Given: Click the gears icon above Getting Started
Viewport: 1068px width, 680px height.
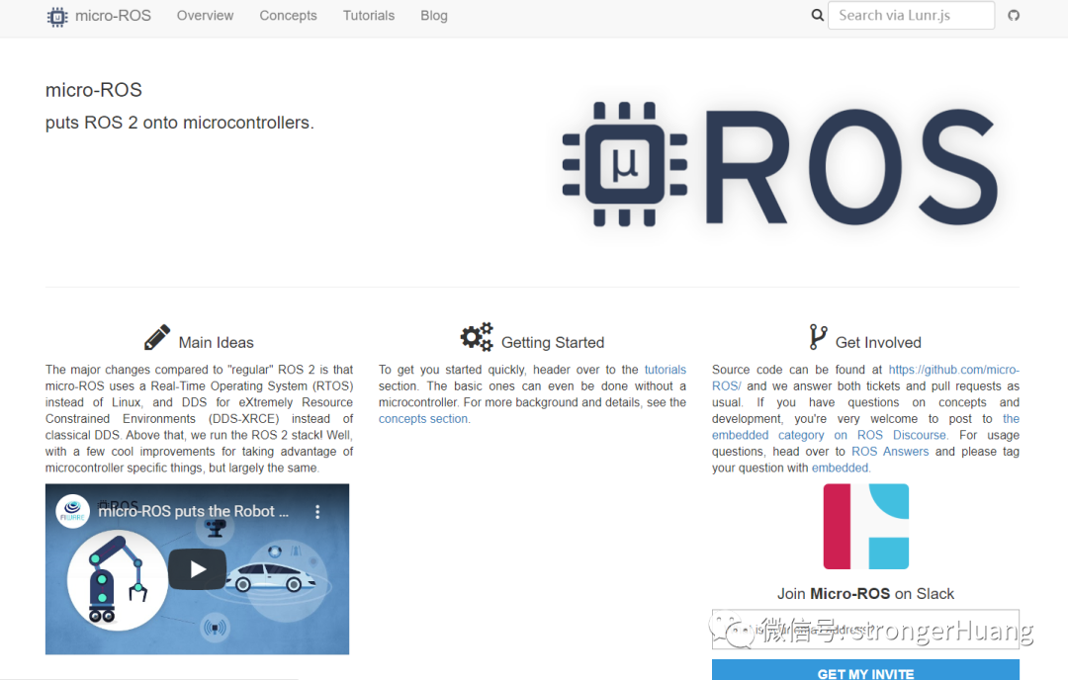Looking at the screenshot, I should coord(477,336).
